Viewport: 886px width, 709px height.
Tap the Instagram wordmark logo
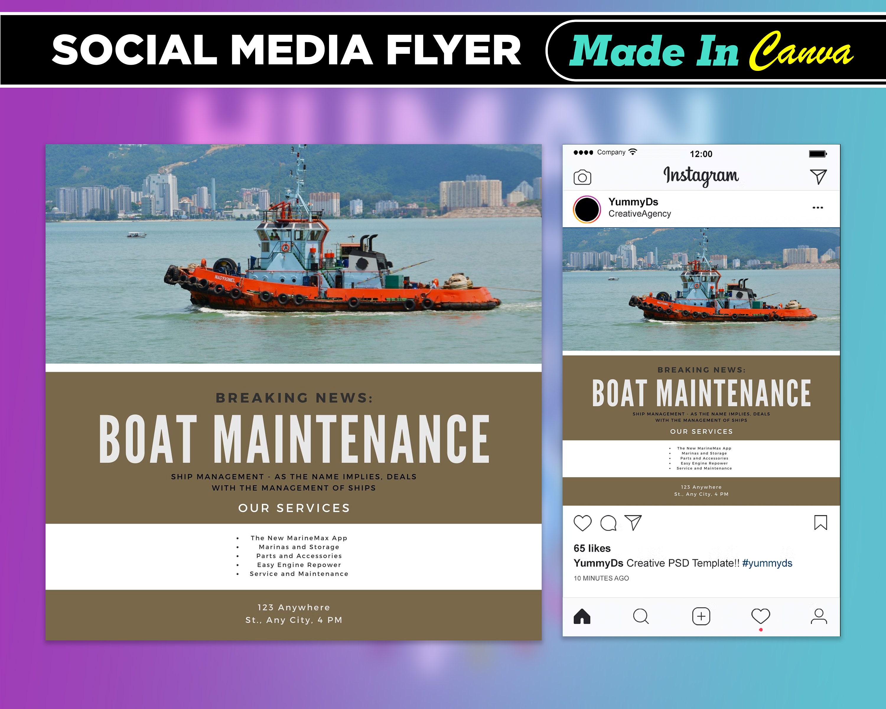pyautogui.click(x=701, y=175)
